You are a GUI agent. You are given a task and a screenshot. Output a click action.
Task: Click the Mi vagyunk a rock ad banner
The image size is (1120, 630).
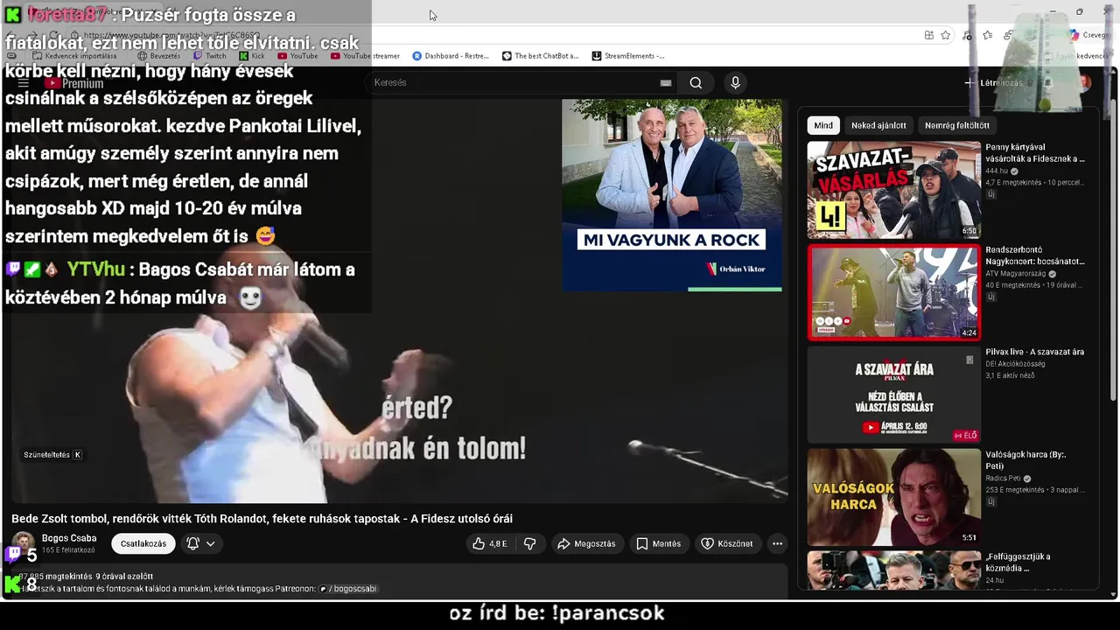(x=672, y=194)
